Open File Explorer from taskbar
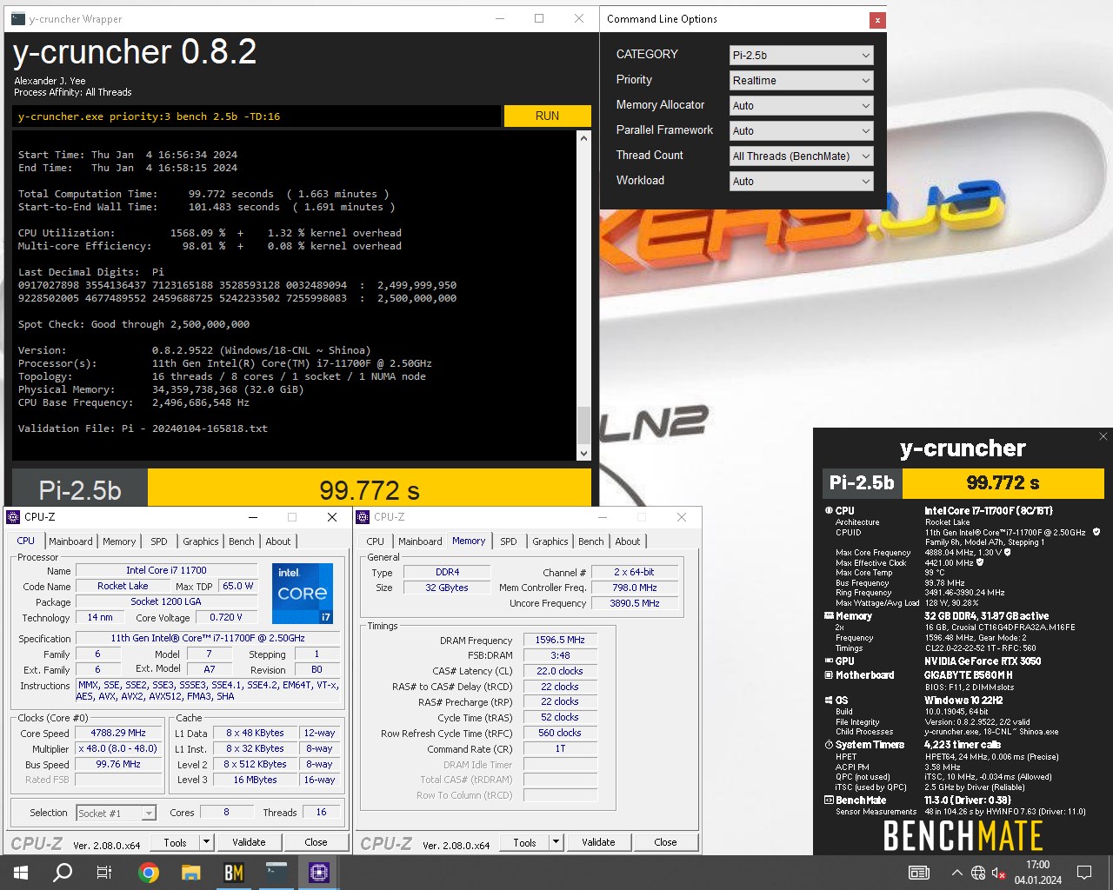This screenshot has width=1113, height=890. click(x=190, y=873)
